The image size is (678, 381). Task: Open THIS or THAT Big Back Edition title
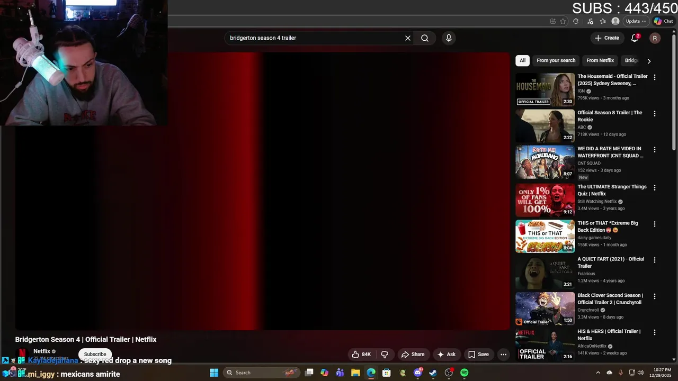click(608, 226)
